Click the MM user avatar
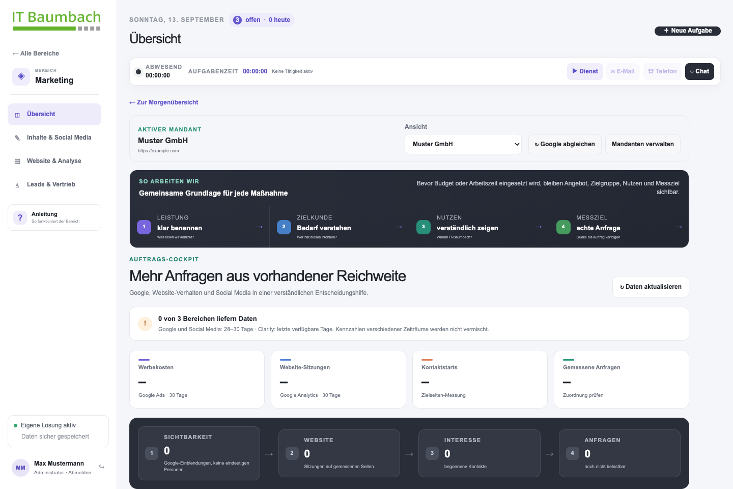733x489 pixels. coord(20,468)
